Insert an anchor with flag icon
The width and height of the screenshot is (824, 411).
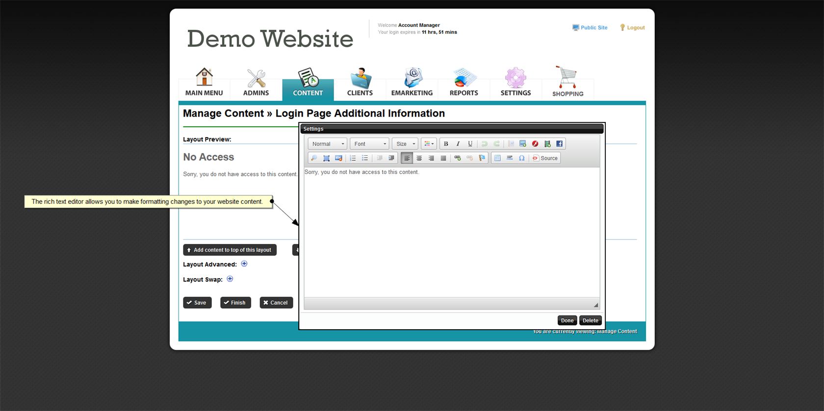pyautogui.click(x=482, y=158)
